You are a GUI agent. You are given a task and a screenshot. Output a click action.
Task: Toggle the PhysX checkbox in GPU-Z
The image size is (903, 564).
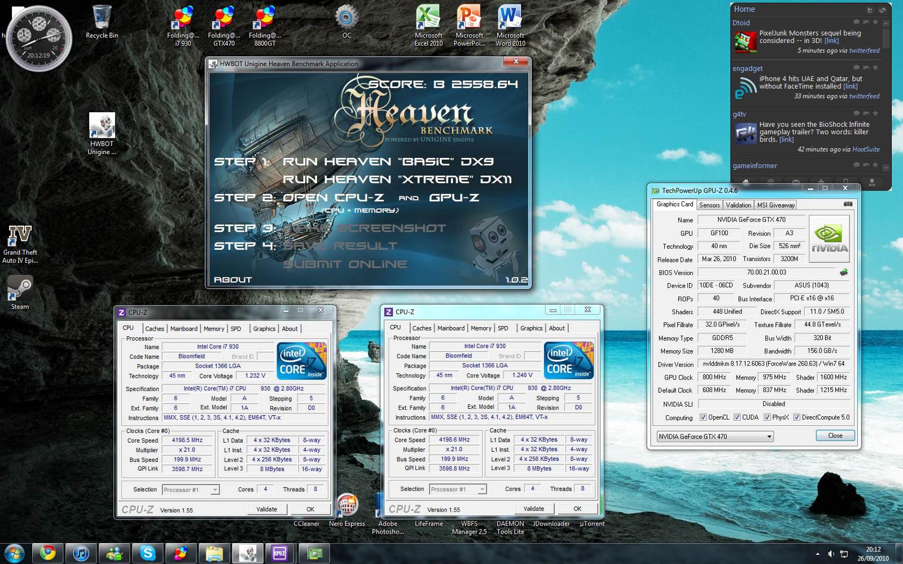767,417
